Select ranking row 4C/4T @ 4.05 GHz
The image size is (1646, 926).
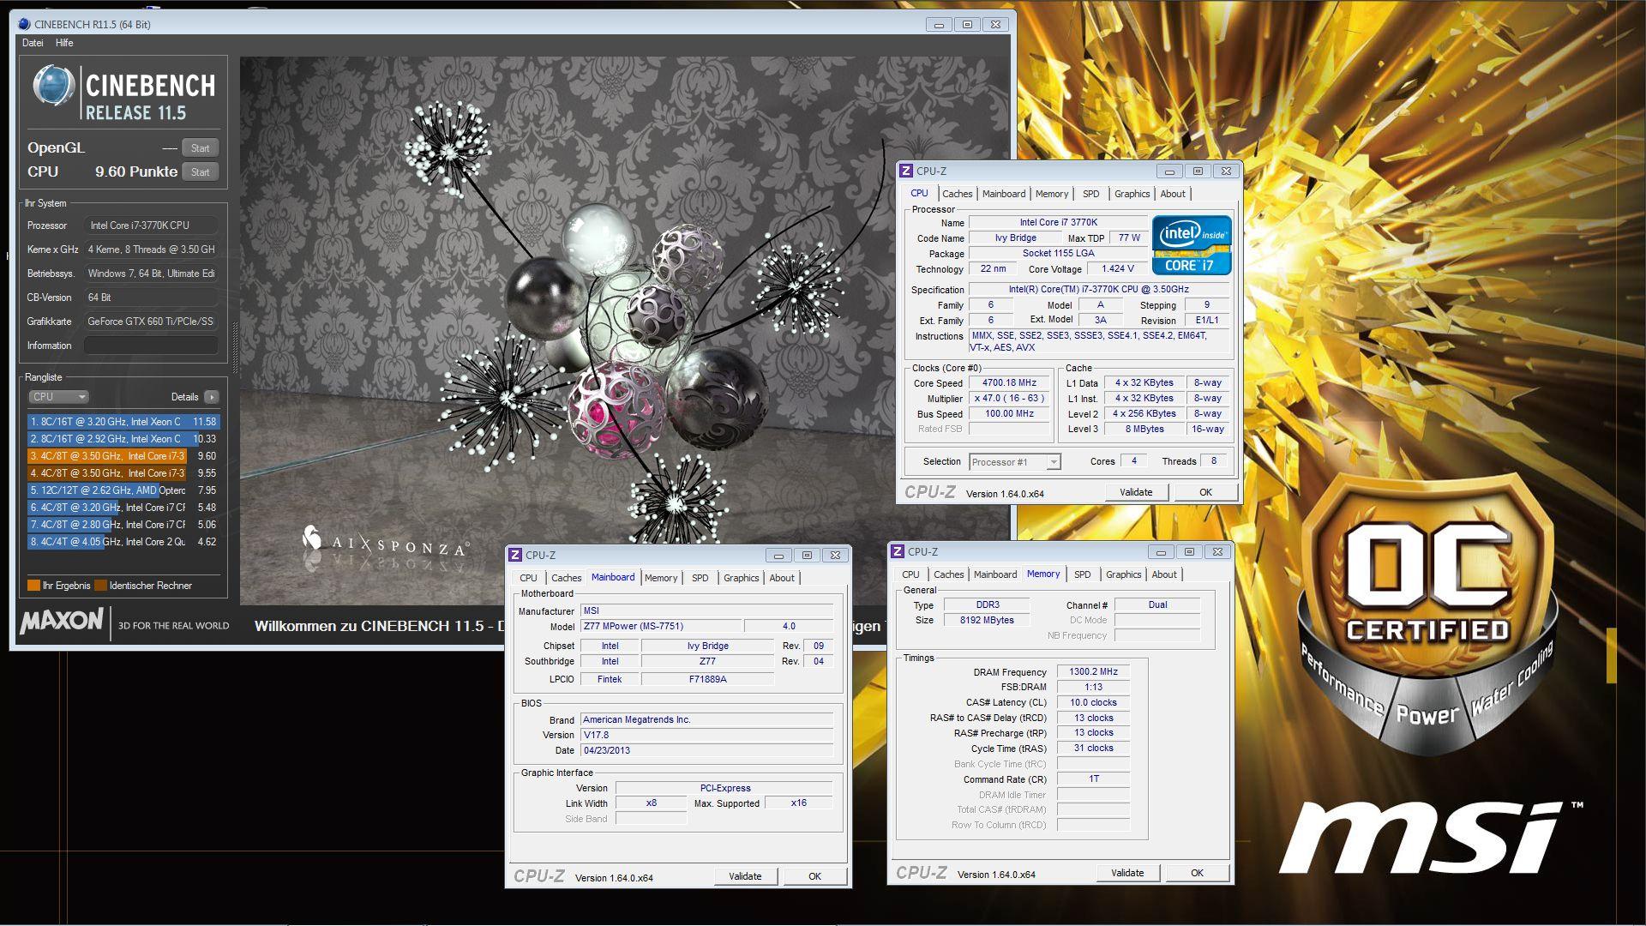[123, 542]
